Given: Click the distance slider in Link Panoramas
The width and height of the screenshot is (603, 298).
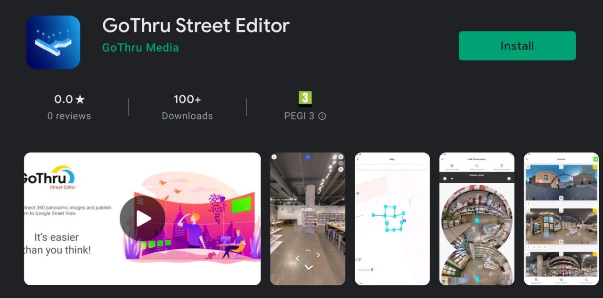Looking at the screenshot, I should [477, 179].
